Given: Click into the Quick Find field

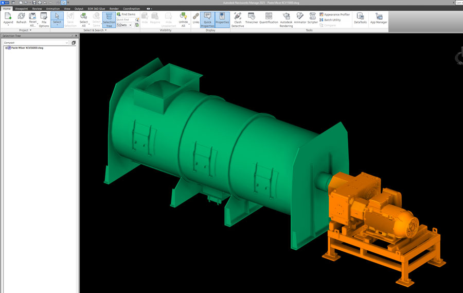Looking at the screenshot, I should pyautogui.click(x=125, y=20).
